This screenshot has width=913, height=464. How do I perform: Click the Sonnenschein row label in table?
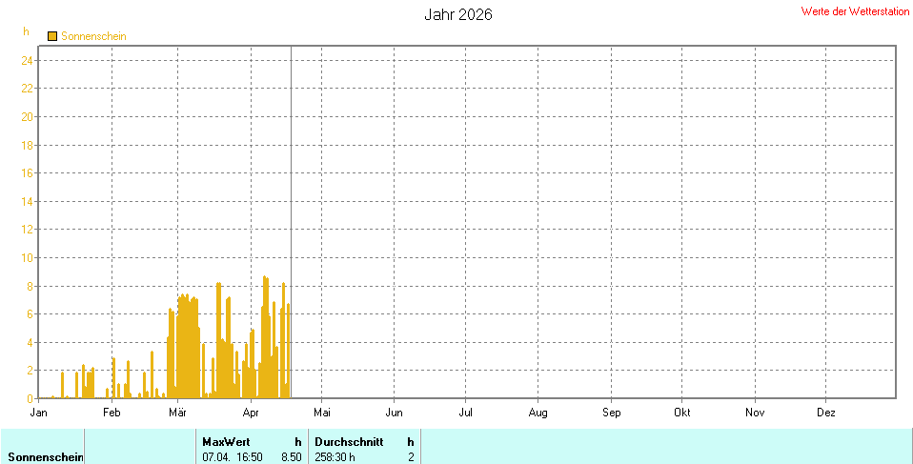point(46,457)
